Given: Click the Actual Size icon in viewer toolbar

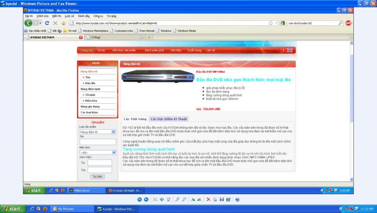Looking at the screenshot, I should pyautogui.click(x=162, y=199).
